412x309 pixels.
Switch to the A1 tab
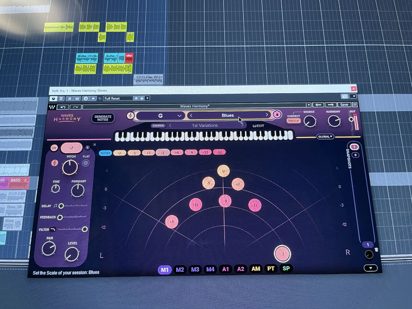(x=226, y=269)
